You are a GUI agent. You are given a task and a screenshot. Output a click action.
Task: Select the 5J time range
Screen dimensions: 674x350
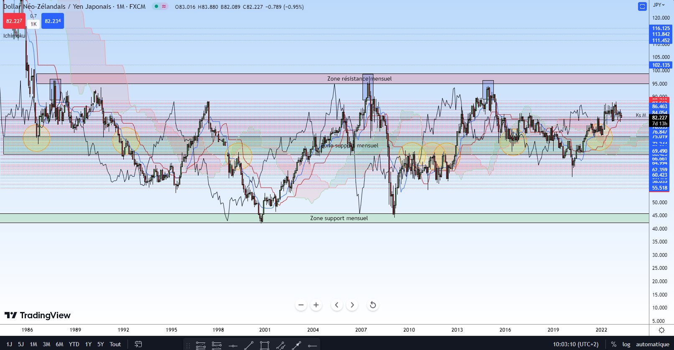[x=21, y=344]
